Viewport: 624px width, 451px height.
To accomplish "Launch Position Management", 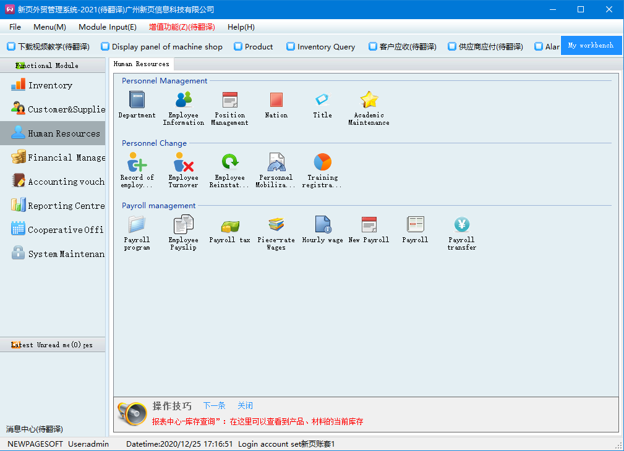I will pyautogui.click(x=230, y=100).
